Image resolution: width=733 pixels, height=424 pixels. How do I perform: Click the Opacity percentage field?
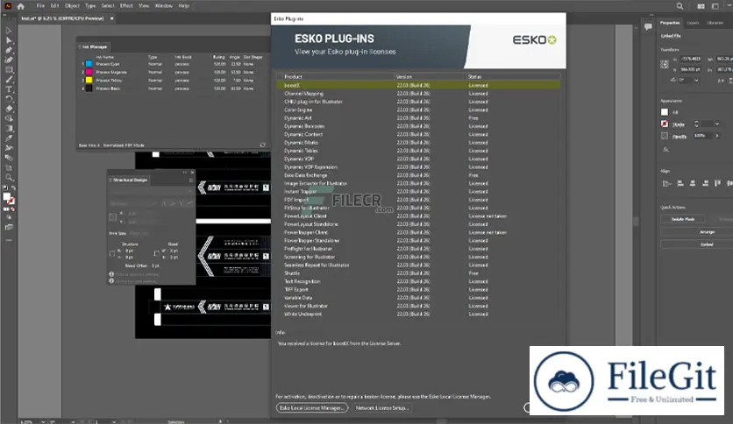click(702, 136)
